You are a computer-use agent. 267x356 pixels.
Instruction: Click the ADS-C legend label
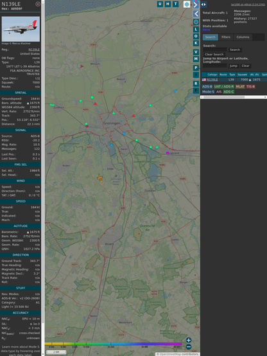tap(228, 92)
